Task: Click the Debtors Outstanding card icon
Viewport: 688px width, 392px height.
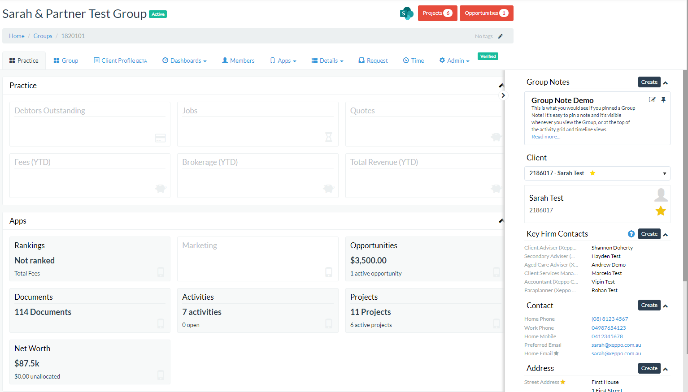Action: click(x=160, y=138)
